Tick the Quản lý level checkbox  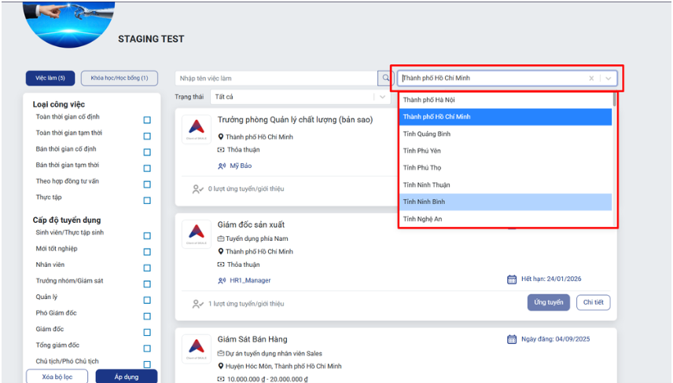pos(147,300)
